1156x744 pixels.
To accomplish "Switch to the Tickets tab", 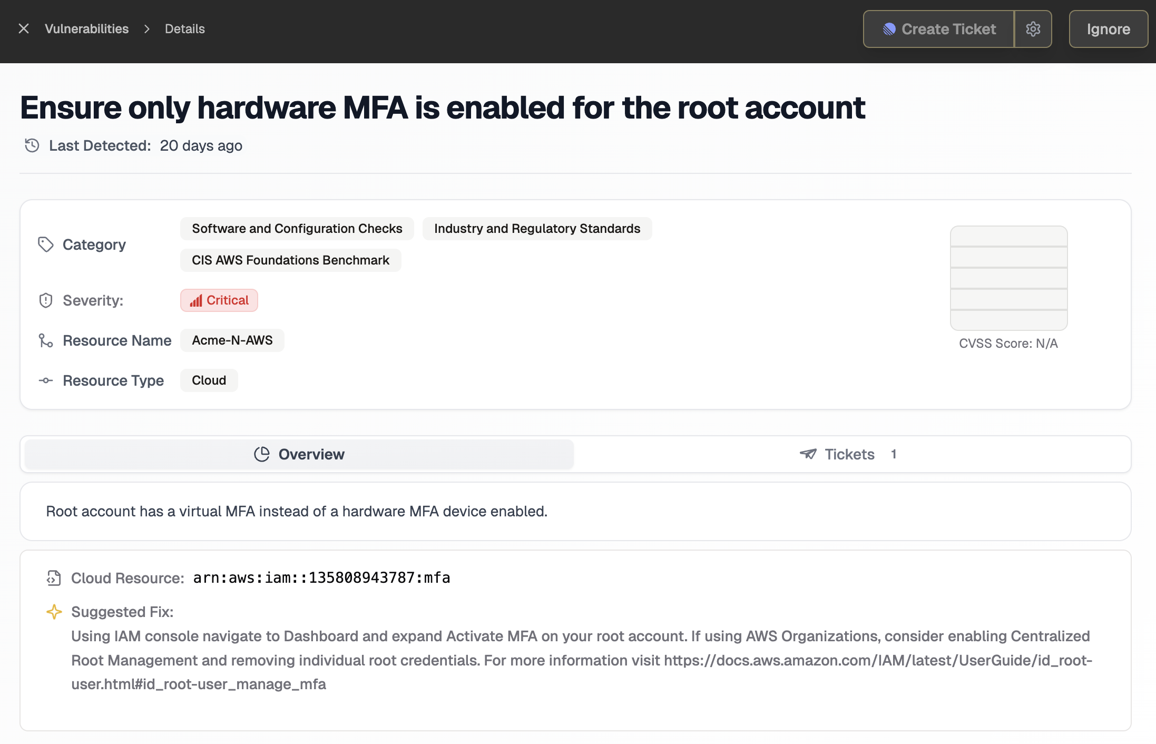I will pyautogui.click(x=848, y=454).
